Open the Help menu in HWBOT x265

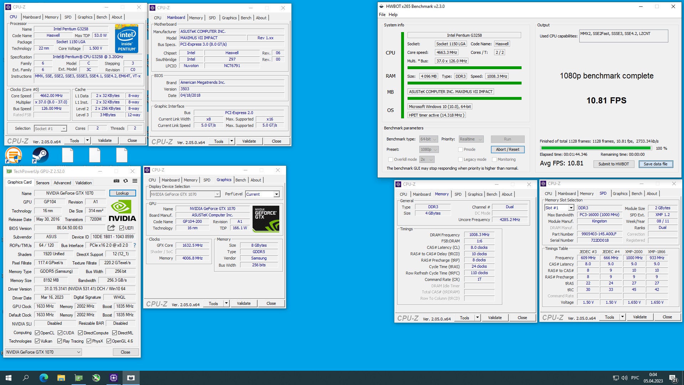click(x=393, y=15)
